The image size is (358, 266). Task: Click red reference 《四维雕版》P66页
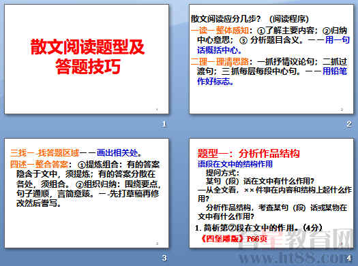click(234, 239)
